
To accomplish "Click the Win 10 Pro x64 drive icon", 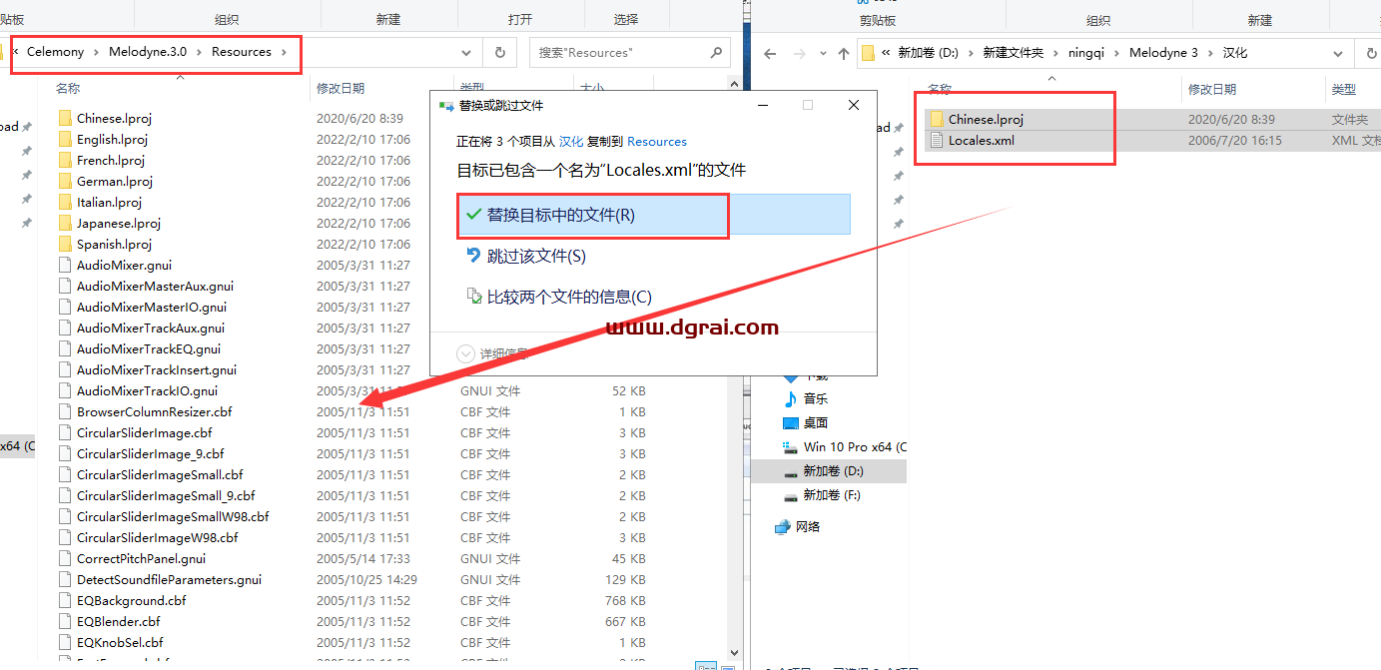I will coord(791,446).
